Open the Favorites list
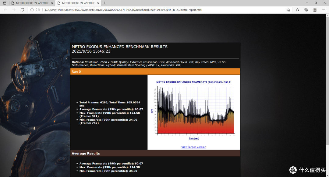Screen dimensions: 329x177 pyautogui.click(x=298, y=10)
